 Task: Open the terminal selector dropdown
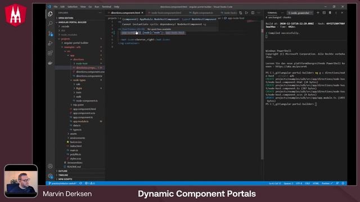[x=300, y=13]
